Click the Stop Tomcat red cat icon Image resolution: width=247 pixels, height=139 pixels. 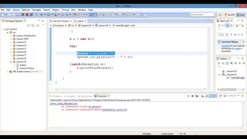(27, 15)
